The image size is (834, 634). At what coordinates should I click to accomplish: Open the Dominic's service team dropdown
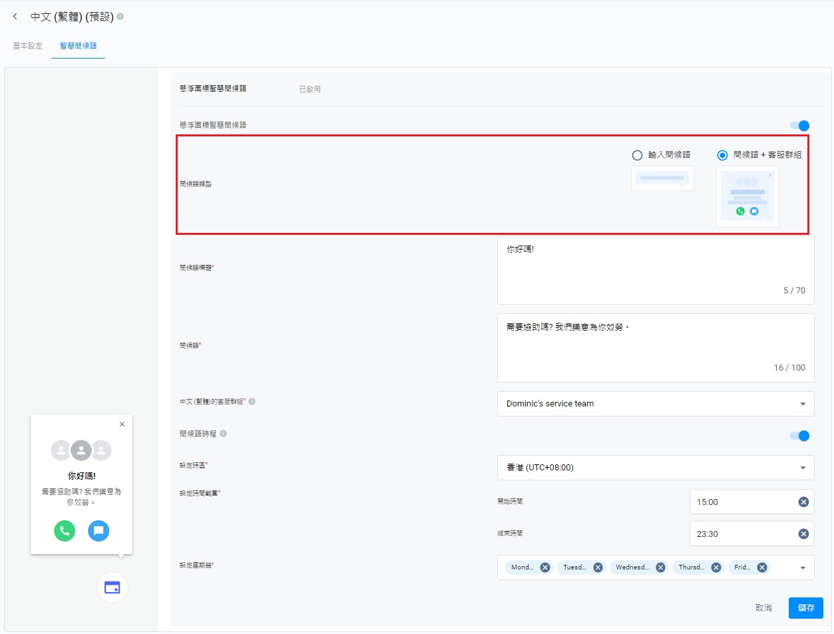656,404
